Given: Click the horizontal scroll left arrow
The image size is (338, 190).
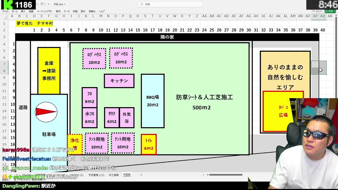Looking at the screenshot, I should (x=208, y=175).
